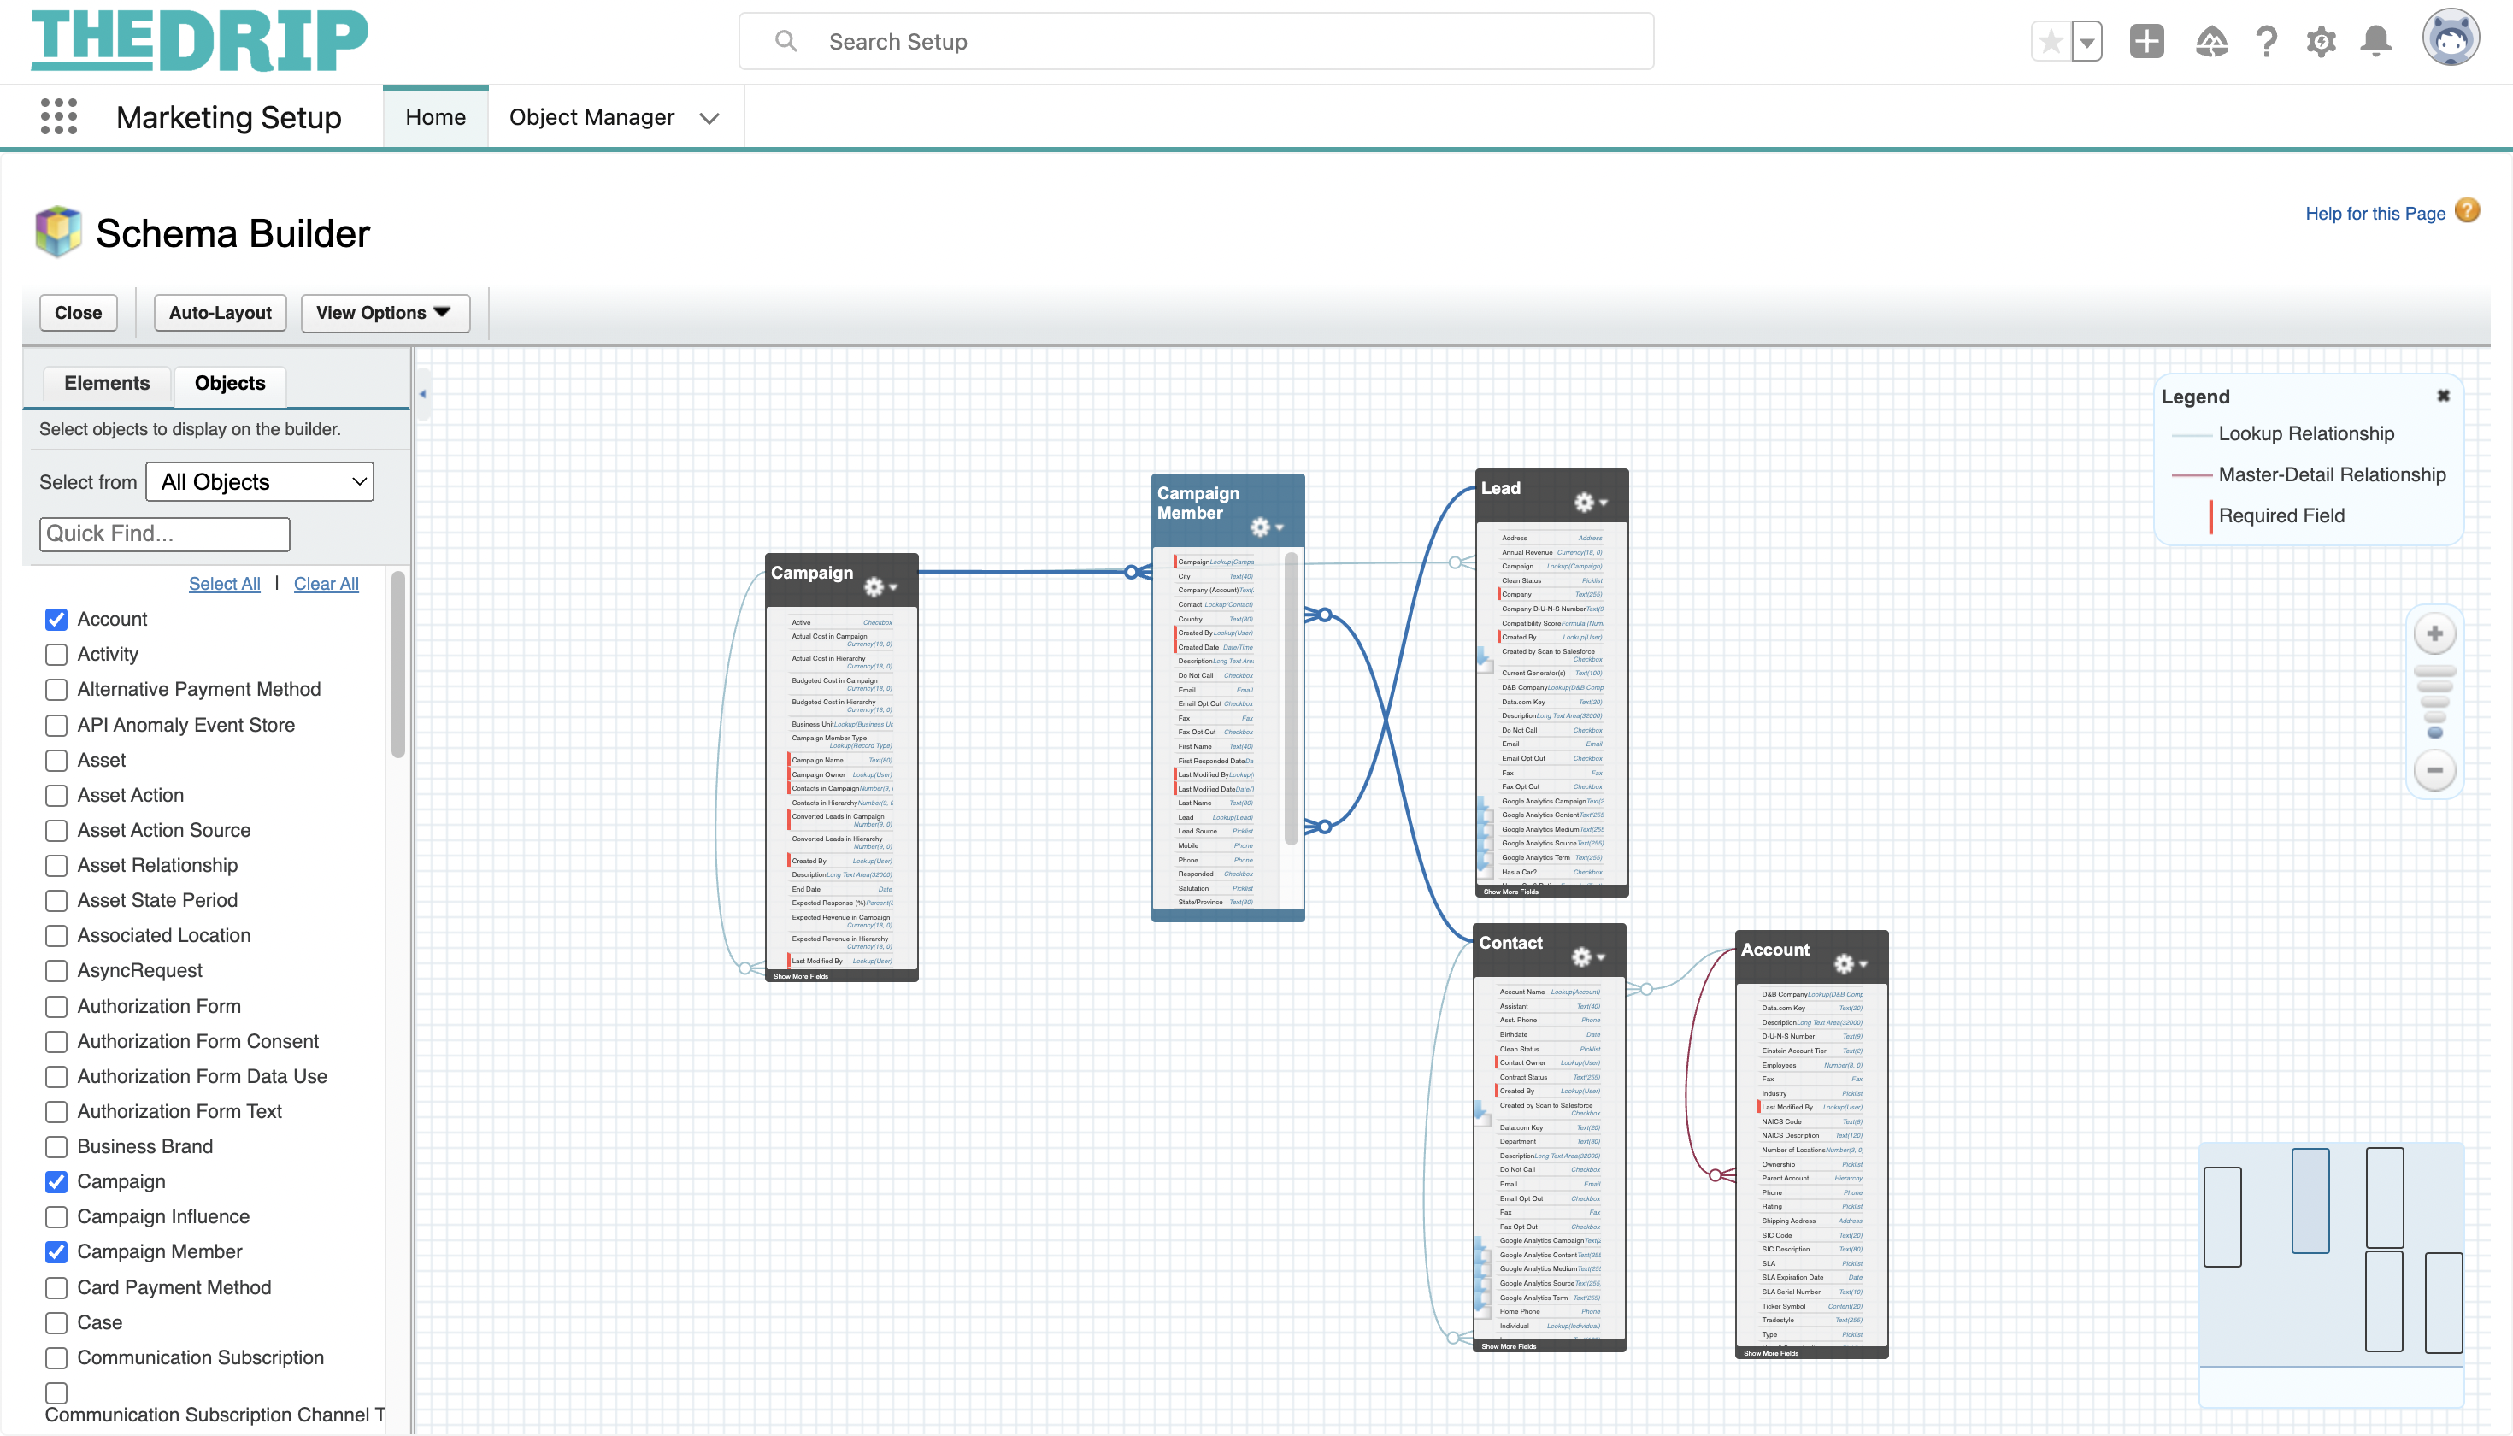The width and height of the screenshot is (2513, 1436).
Task: Switch to the Home tab
Action: (435, 116)
